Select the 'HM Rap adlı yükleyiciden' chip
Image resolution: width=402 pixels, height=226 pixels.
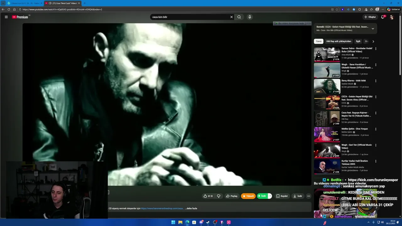[x=339, y=41]
